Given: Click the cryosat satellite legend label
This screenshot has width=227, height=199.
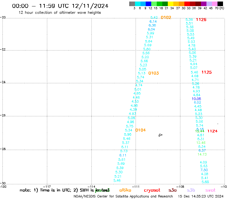Looking at the screenshot, I should tap(152, 190).
